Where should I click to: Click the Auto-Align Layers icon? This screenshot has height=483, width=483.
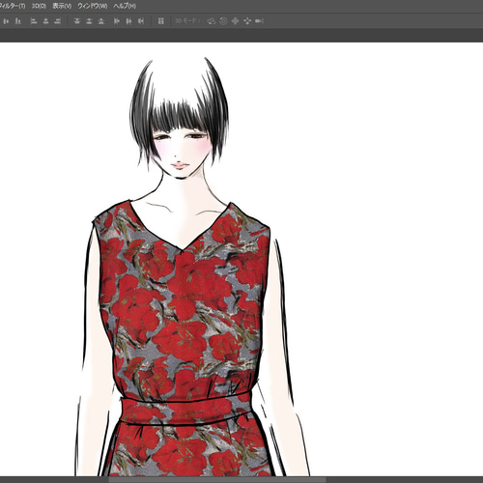click(161, 21)
